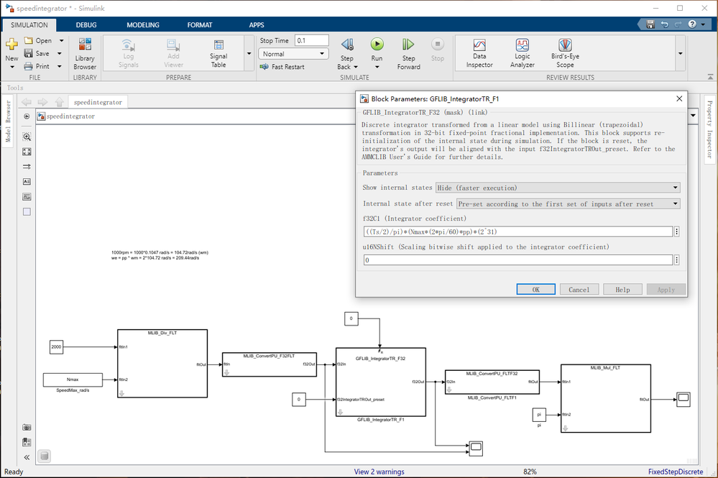
Task: Open options menu beside f32C1 field
Action: pos(677,231)
